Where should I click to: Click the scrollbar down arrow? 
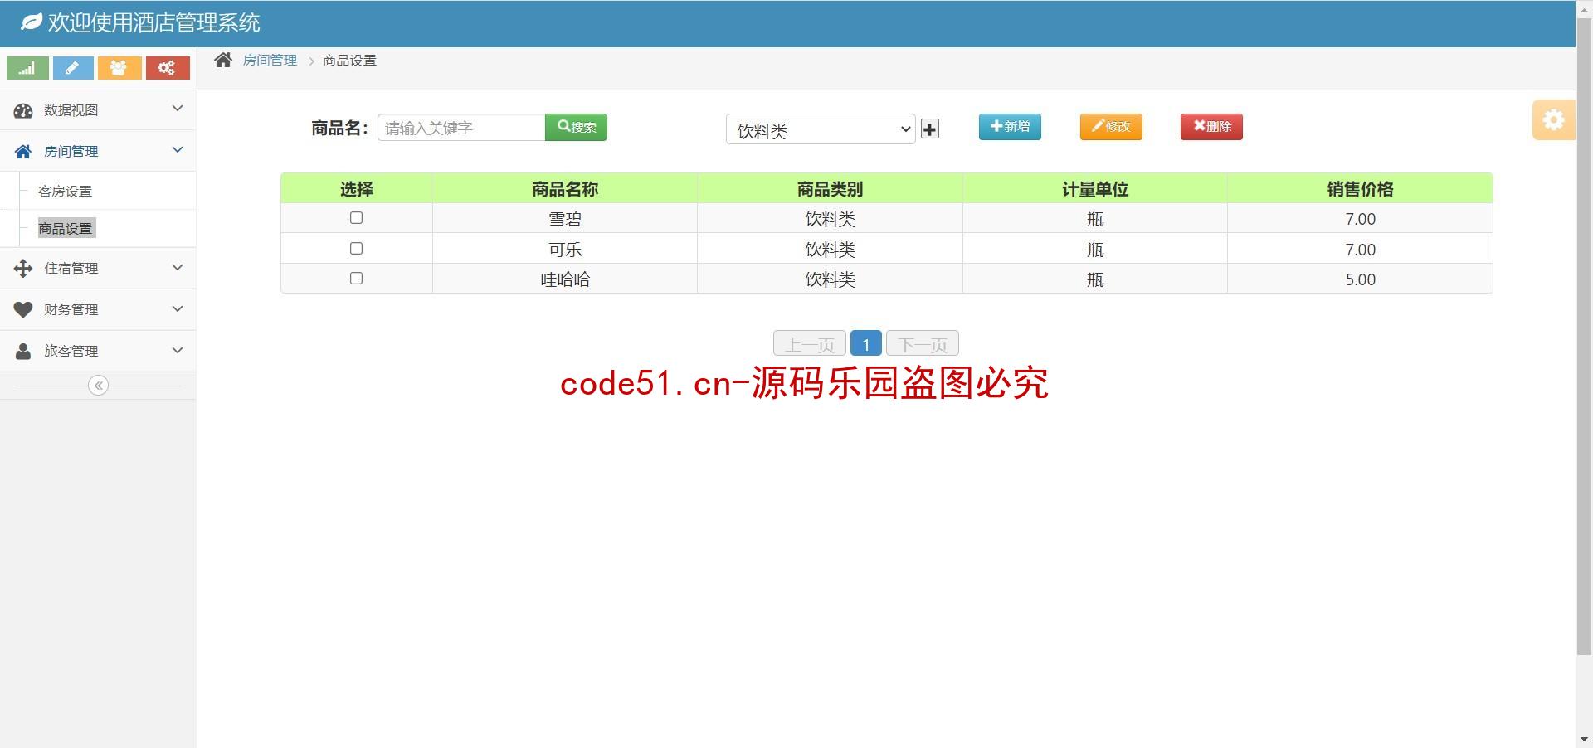[x=1584, y=739]
